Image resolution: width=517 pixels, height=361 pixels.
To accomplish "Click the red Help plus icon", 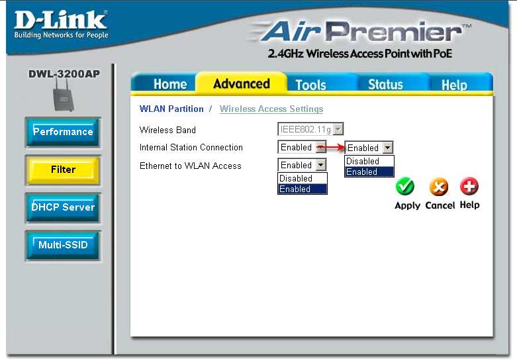I will tap(469, 186).
